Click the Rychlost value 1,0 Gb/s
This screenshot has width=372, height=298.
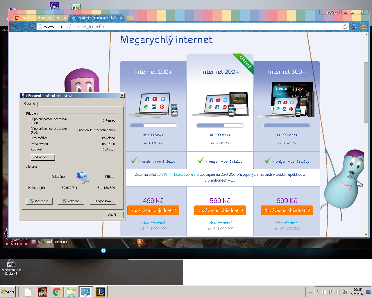[x=109, y=149]
